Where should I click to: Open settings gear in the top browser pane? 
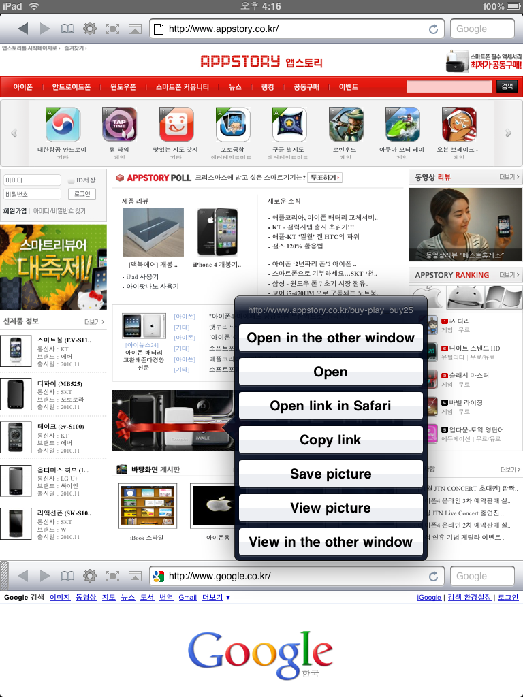tap(90, 29)
